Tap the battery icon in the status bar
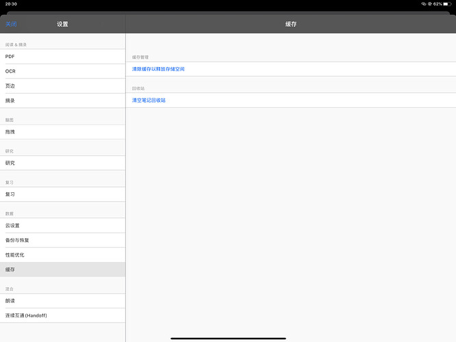The image size is (456, 342). (447, 4)
